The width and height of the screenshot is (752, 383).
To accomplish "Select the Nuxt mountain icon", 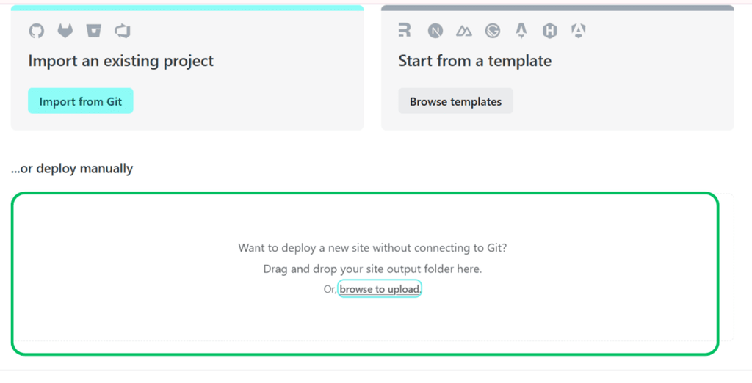I will (x=464, y=31).
